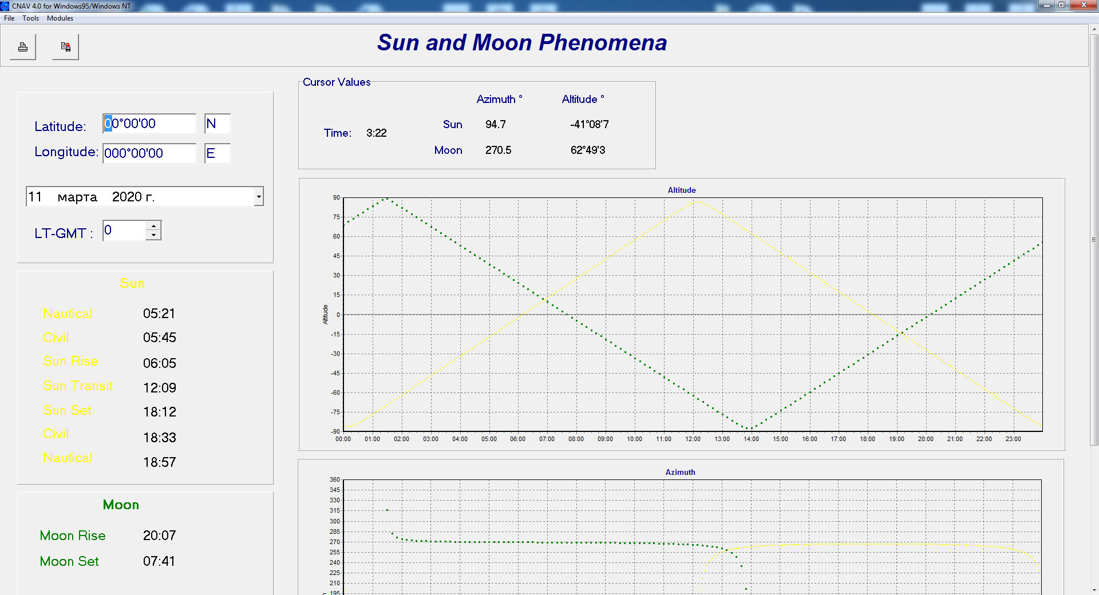Click the E longitude hemisphere box
The height and width of the screenshot is (595, 1099).
217,153
